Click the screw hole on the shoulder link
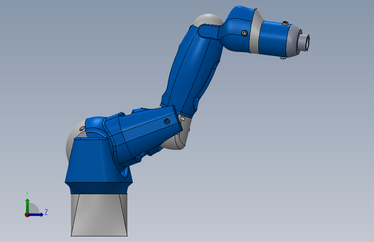374x242 pixels. pos(167,121)
